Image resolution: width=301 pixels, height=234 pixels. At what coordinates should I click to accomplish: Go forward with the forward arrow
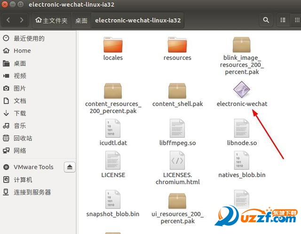click(x=22, y=20)
